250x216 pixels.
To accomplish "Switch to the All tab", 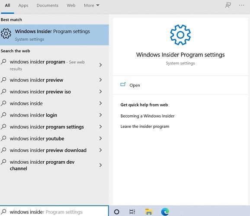I will click(7, 6).
